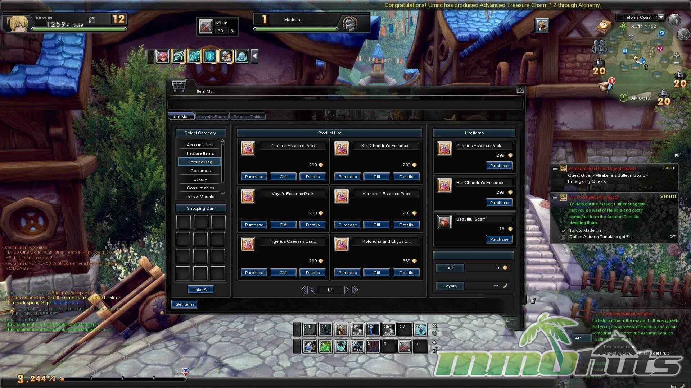Switch to the Loyalty Shop tab

tap(212, 117)
